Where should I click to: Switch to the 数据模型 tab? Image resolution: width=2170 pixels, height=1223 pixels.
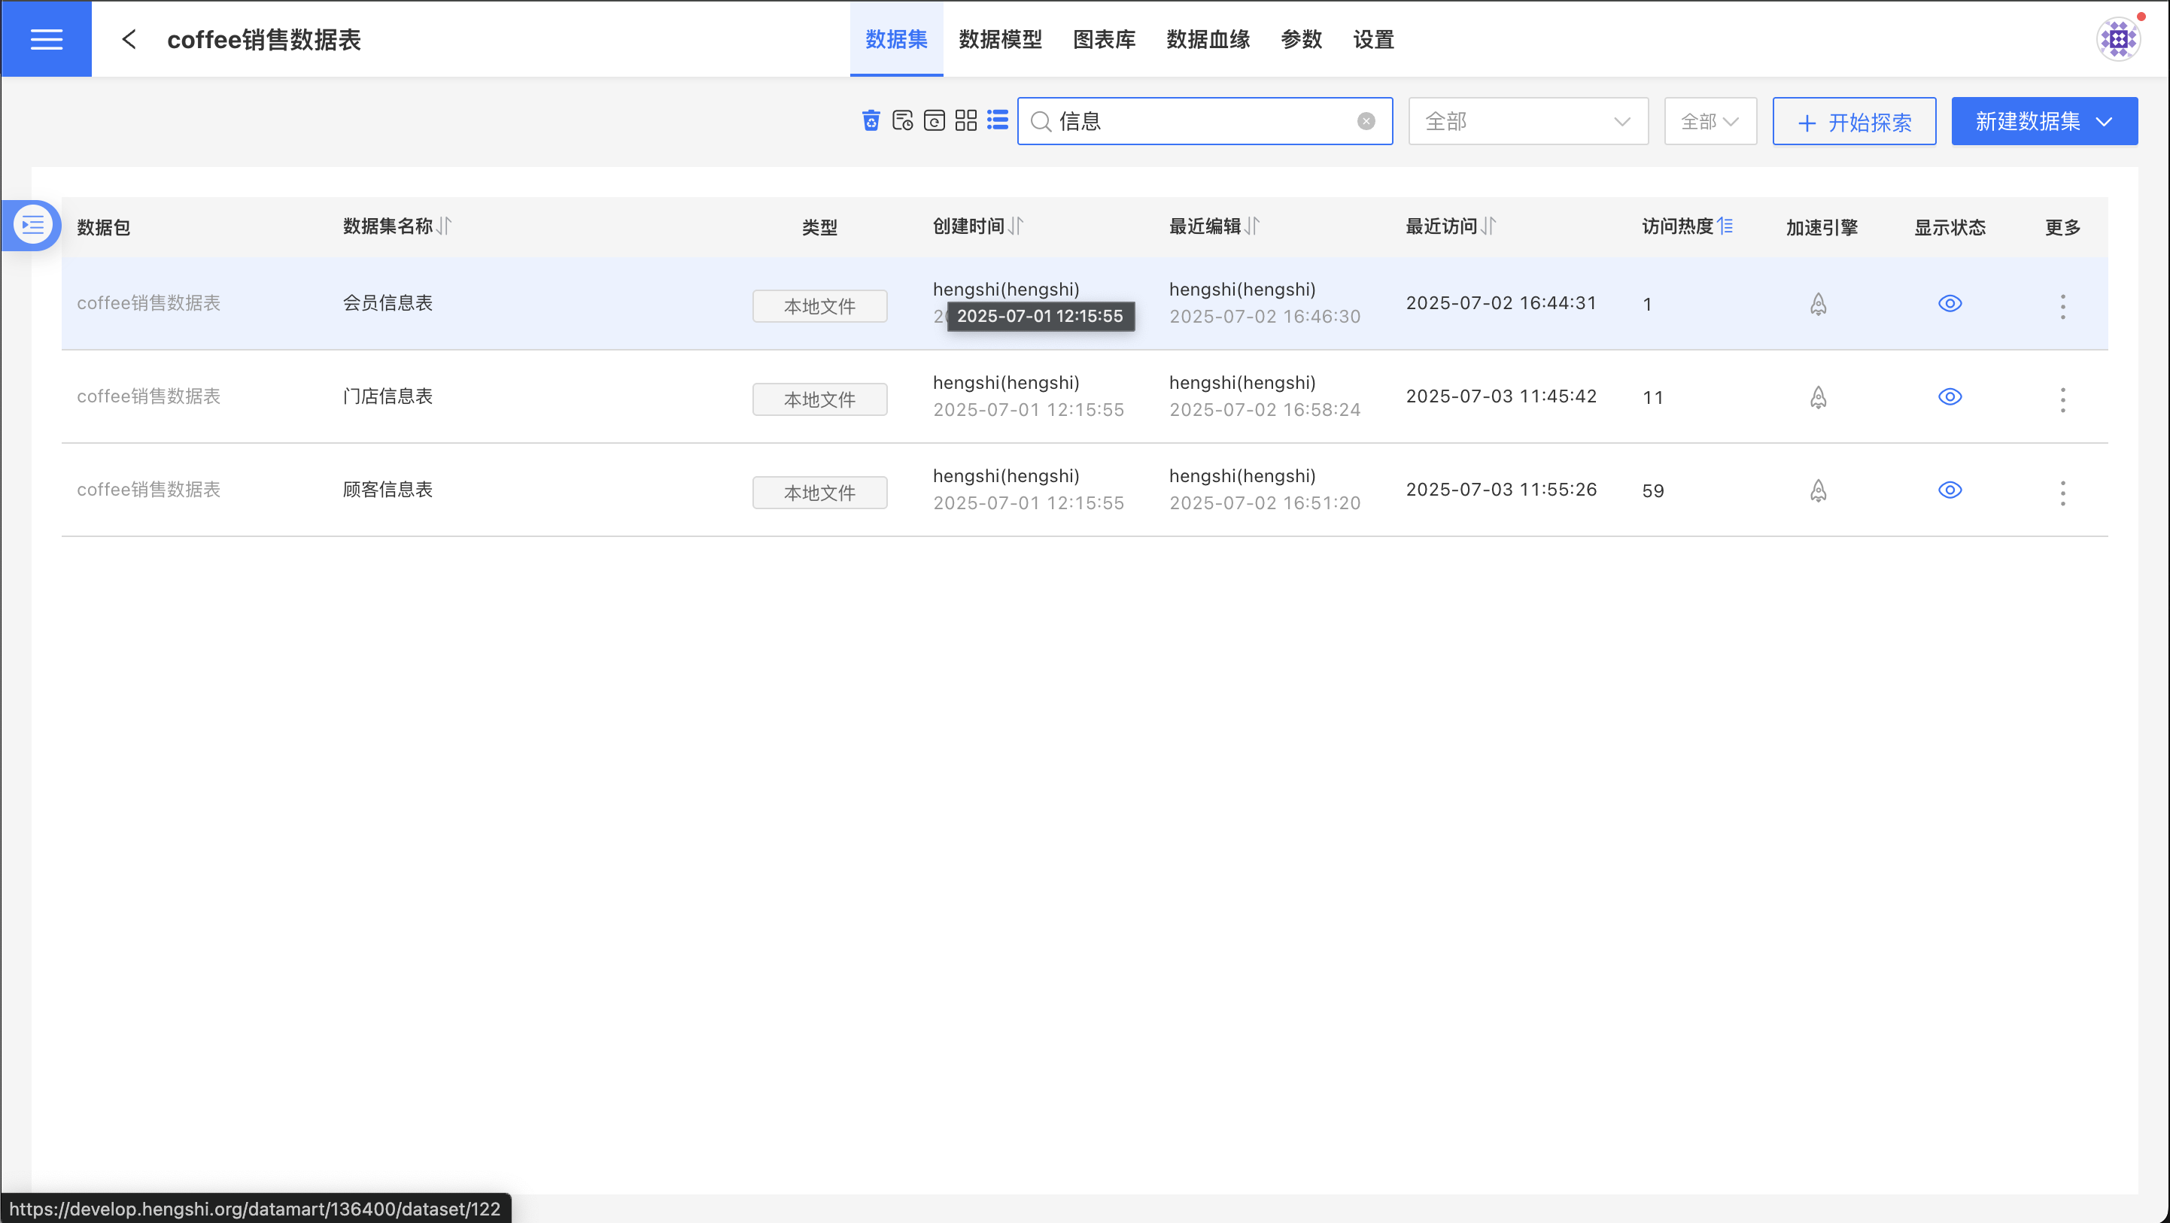1000,39
